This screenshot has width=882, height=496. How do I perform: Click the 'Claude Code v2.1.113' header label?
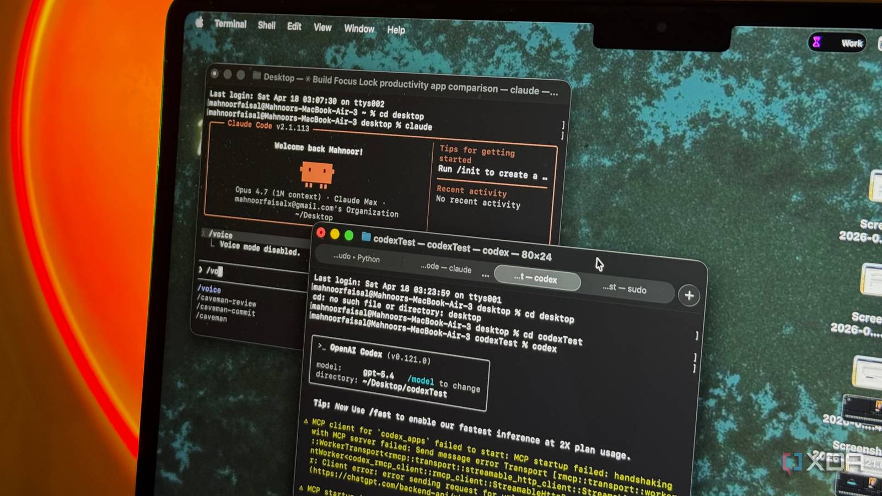(x=268, y=126)
